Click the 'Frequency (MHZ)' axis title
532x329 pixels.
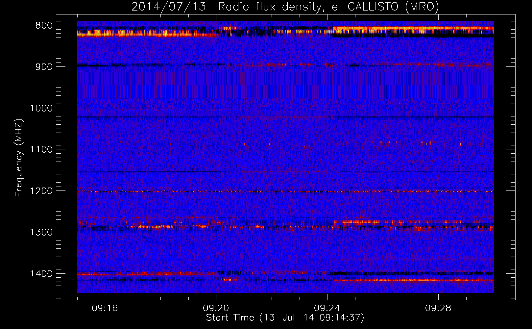pyautogui.click(x=19, y=158)
